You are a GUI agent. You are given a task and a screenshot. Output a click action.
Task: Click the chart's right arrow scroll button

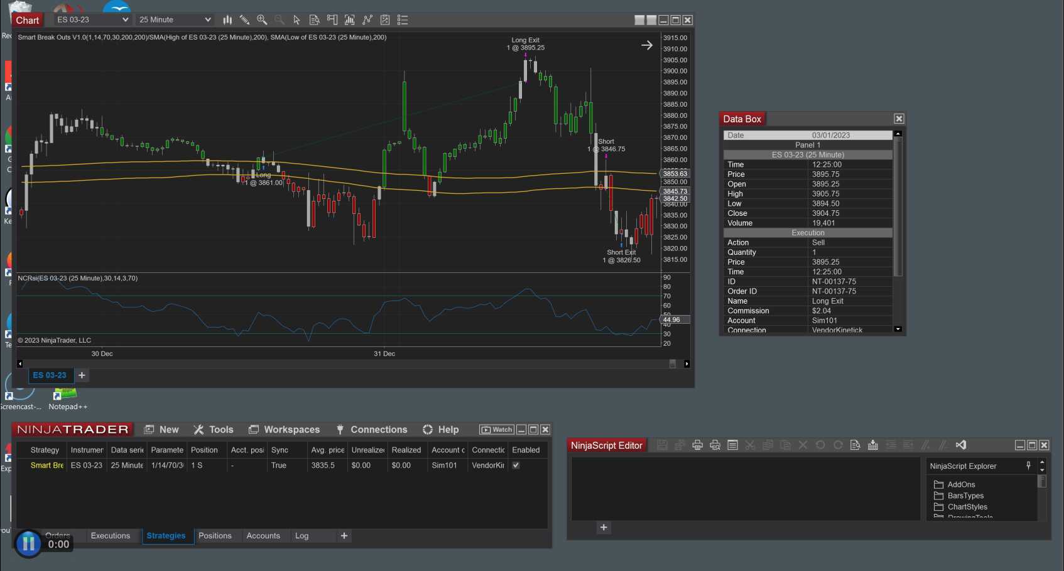click(x=687, y=364)
